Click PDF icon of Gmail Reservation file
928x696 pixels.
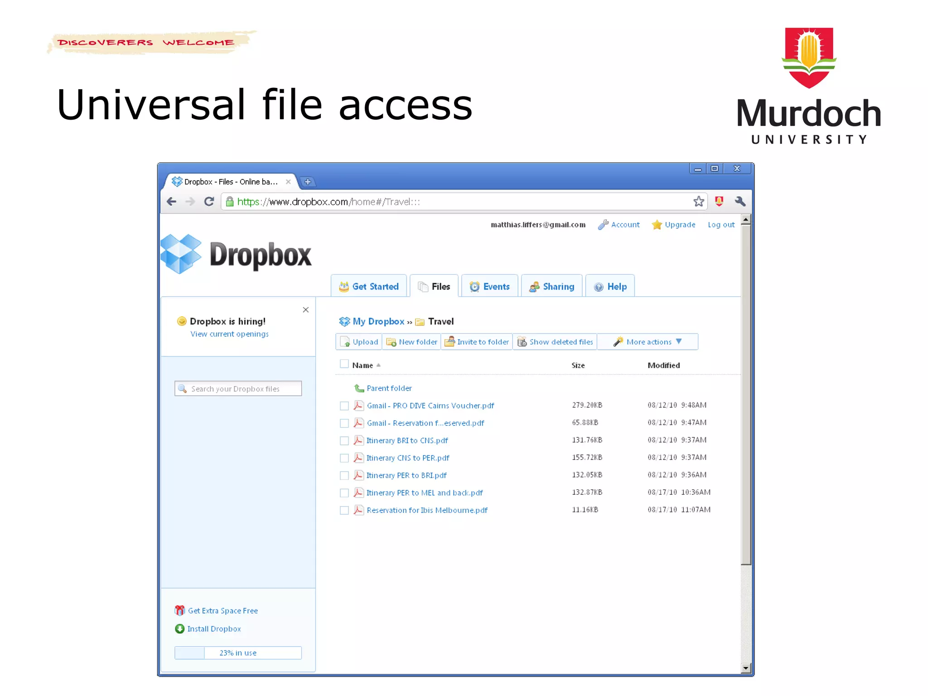(x=358, y=423)
